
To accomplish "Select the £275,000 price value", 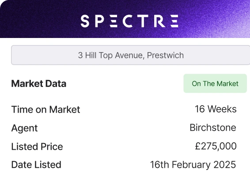I will pos(216,146).
